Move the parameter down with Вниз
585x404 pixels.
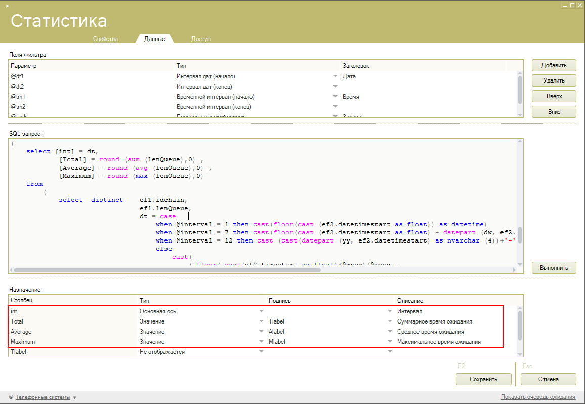554,112
